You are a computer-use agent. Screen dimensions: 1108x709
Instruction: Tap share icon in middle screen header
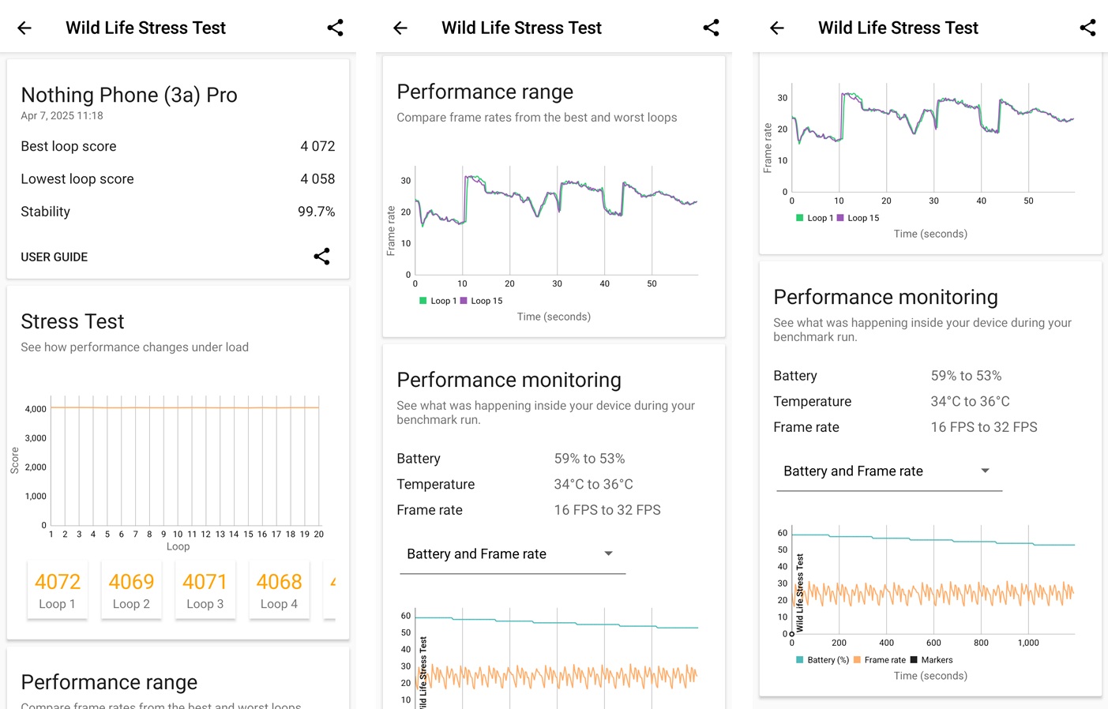[x=712, y=28]
